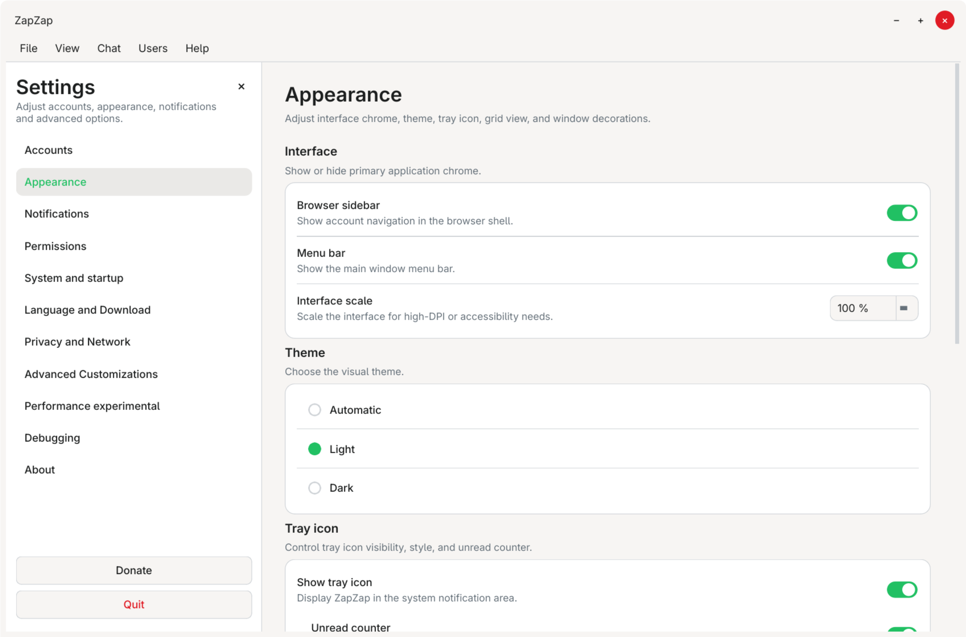Viewport: 966px width, 637px height.
Task: Toggle the Unread counter switch
Action: 901,629
